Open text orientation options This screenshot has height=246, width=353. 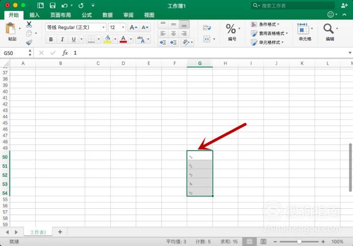click(187, 42)
